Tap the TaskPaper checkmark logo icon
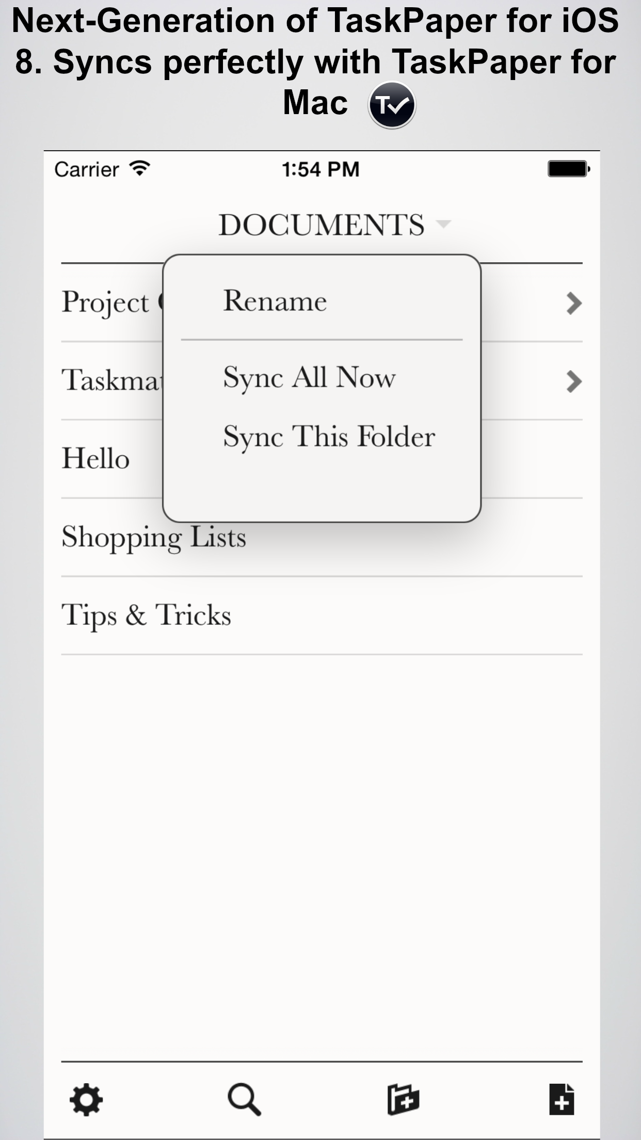The height and width of the screenshot is (1140, 641). [392, 105]
